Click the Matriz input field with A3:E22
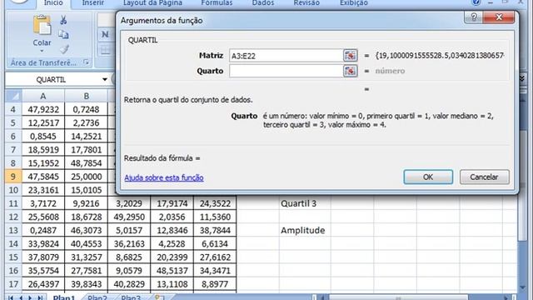 click(286, 56)
